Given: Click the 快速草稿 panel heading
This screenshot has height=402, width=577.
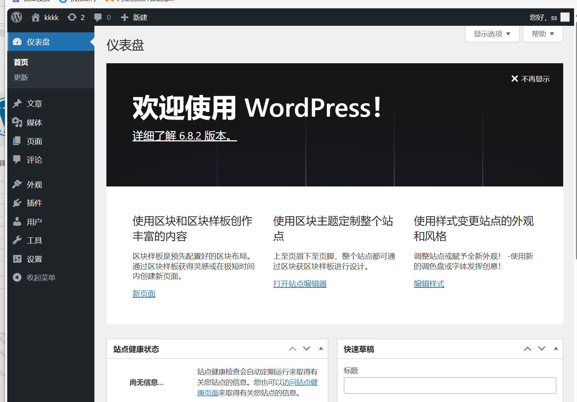Looking at the screenshot, I should click(359, 349).
